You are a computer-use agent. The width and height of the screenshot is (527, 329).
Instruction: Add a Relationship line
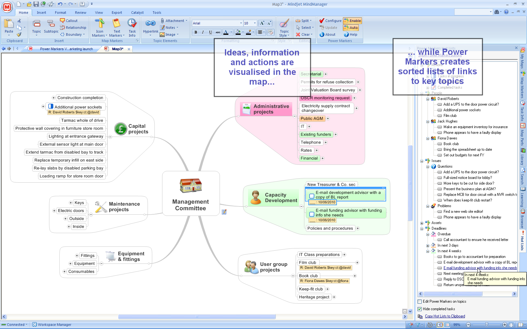coord(73,28)
